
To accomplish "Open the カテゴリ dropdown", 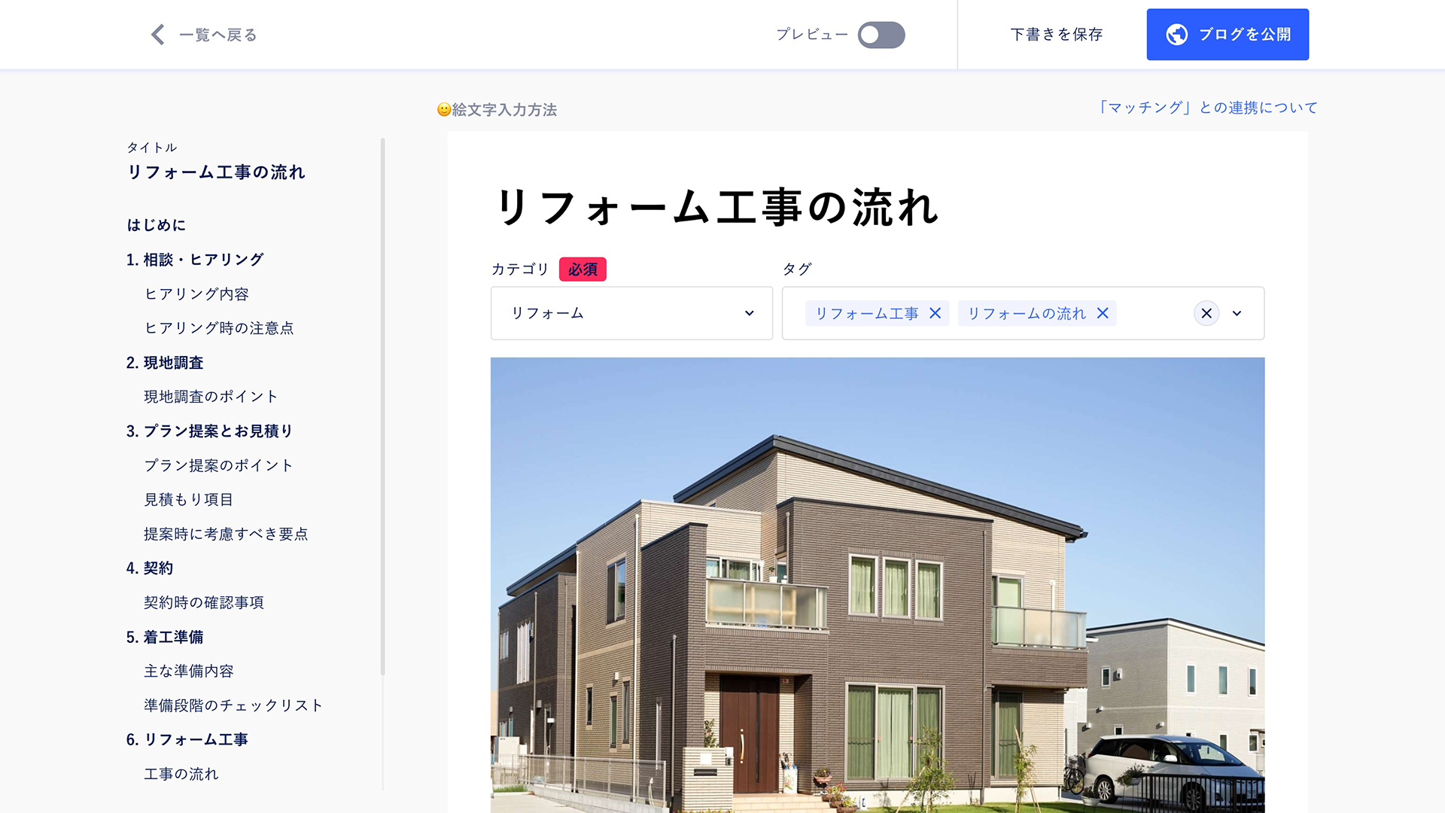I will click(631, 313).
